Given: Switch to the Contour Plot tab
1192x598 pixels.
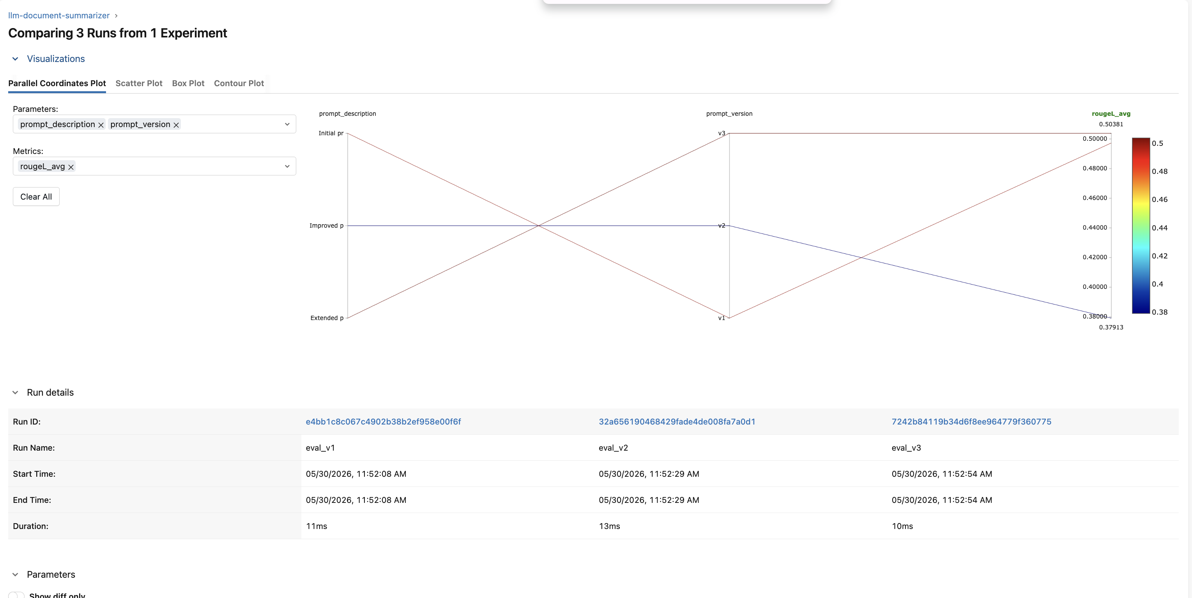Looking at the screenshot, I should [239, 83].
